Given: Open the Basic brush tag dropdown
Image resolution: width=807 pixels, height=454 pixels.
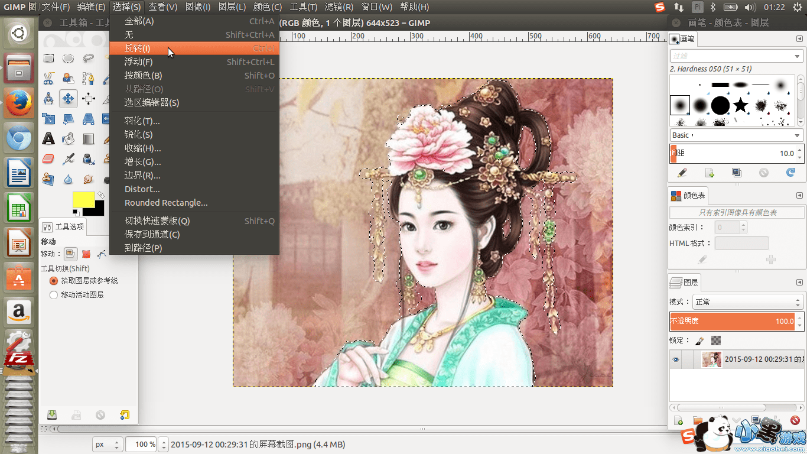Looking at the screenshot, I should 736,135.
